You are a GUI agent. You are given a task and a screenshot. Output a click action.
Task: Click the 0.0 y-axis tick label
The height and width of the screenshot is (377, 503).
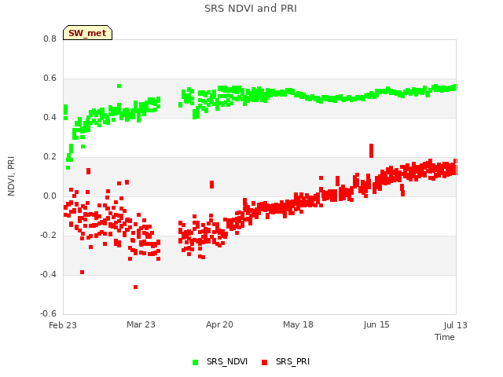coord(50,196)
